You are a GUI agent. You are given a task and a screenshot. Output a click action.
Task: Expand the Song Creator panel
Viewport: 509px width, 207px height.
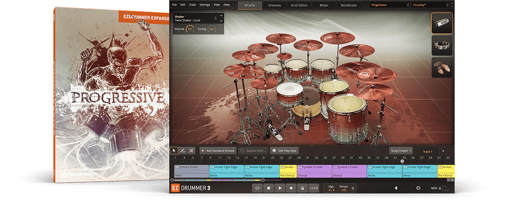[401, 151]
